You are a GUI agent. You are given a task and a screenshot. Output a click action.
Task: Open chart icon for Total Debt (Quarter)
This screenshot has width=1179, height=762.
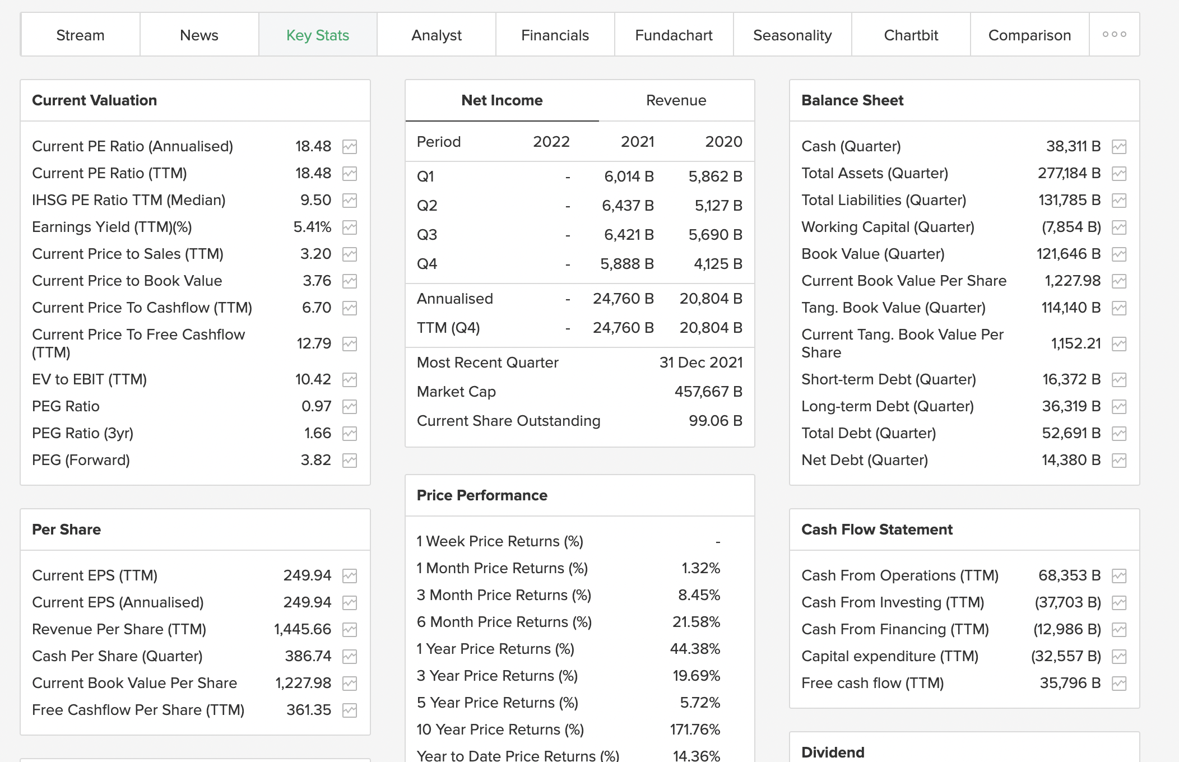[x=1119, y=434]
